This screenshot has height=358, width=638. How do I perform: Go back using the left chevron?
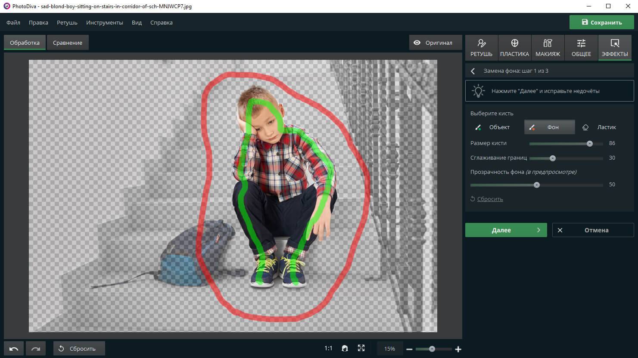point(473,71)
